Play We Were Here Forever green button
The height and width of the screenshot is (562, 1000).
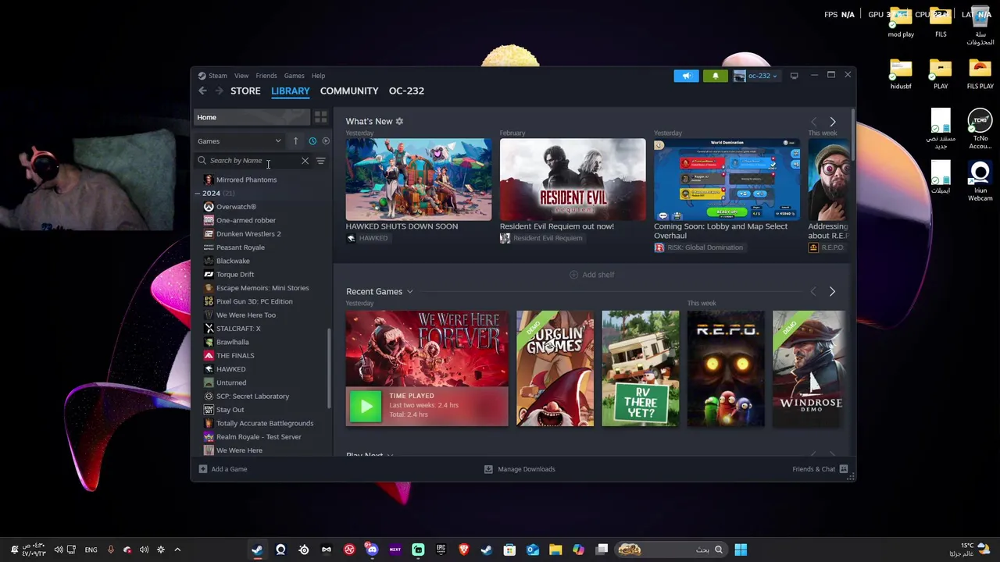click(x=366, y=406)
